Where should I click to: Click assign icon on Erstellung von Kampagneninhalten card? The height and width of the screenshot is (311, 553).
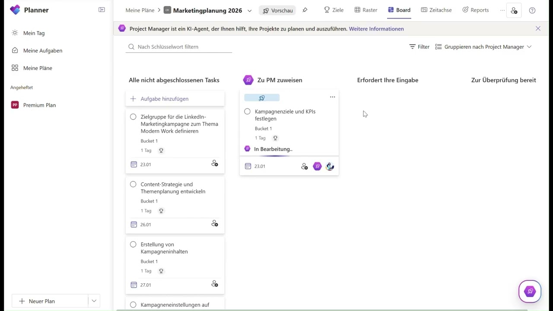point(215,284)
